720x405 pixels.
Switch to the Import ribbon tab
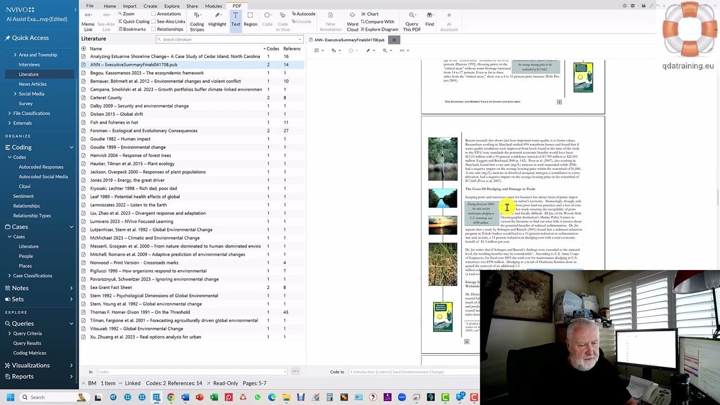(x=130, y=6)
